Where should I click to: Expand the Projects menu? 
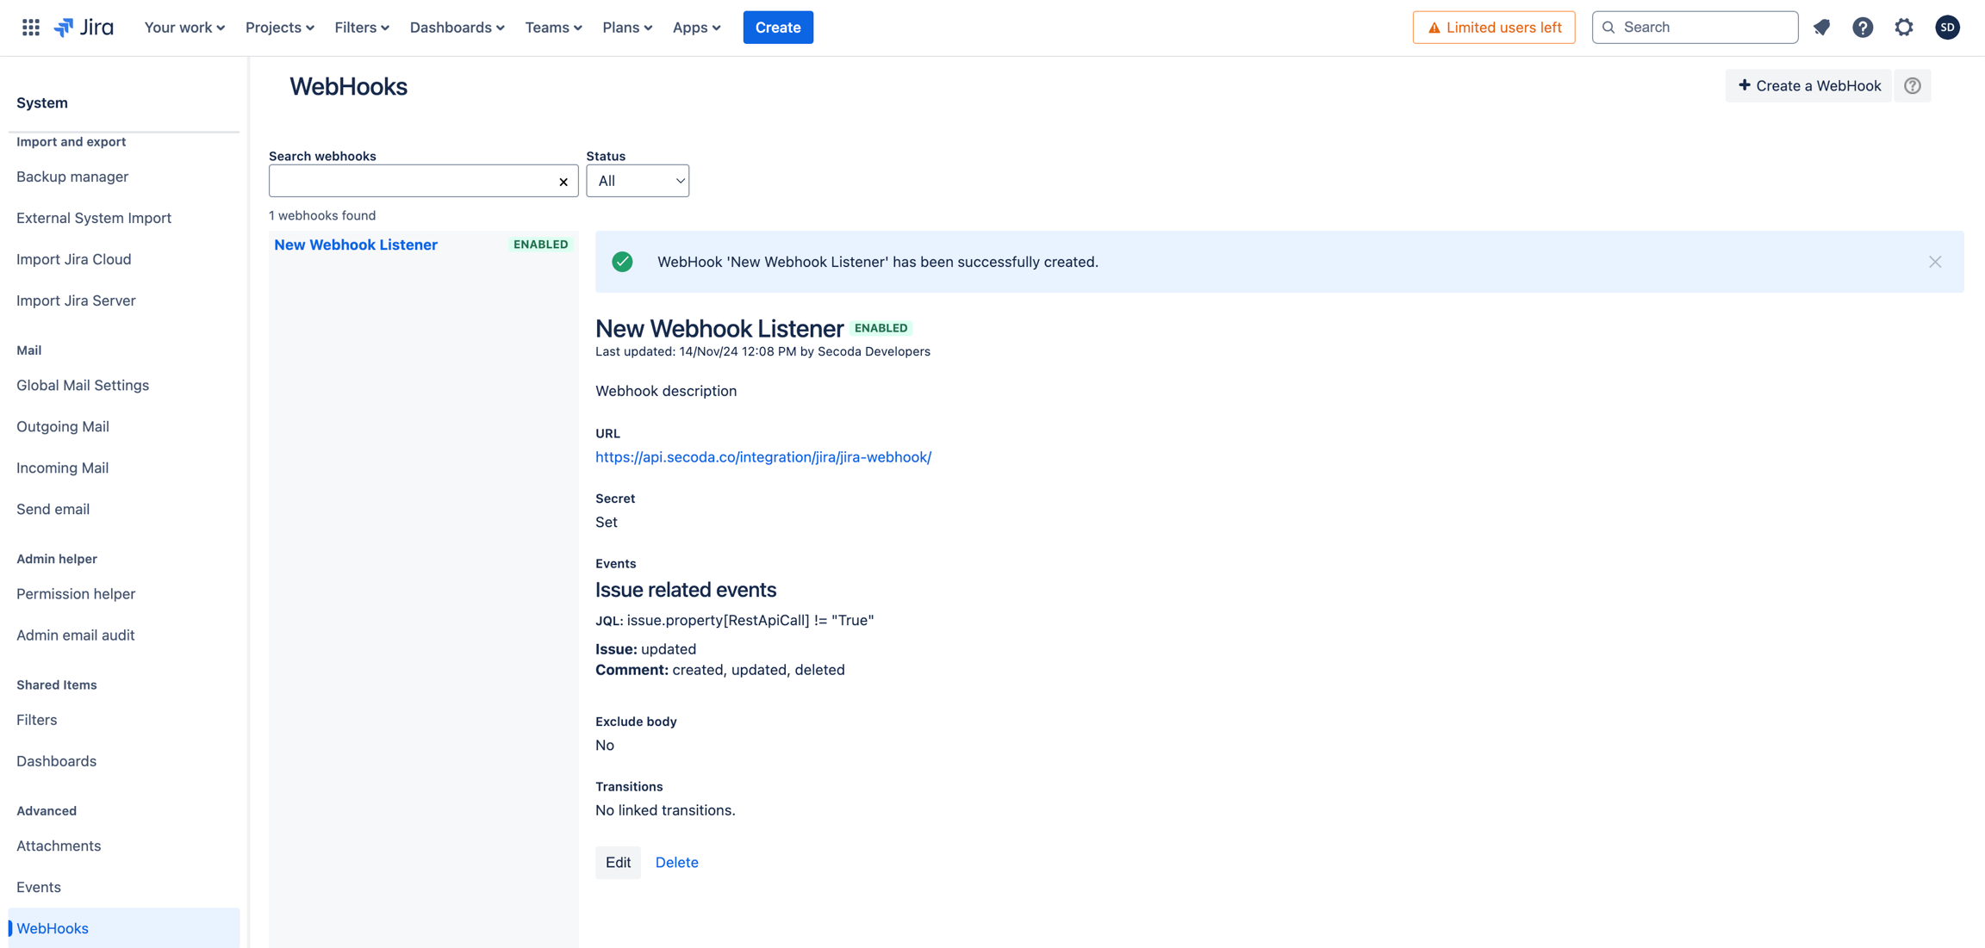pos(279,28)
